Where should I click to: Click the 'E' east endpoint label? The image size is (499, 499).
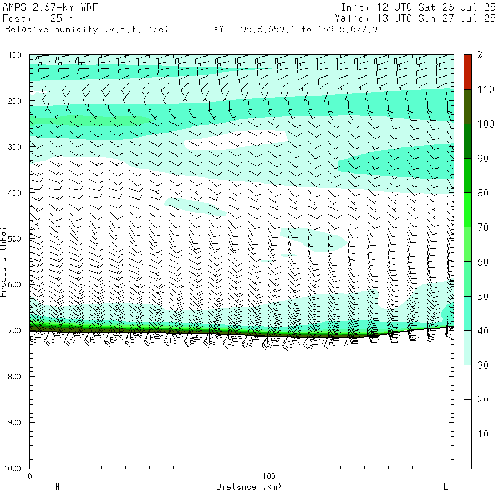(x=446, y=487)
